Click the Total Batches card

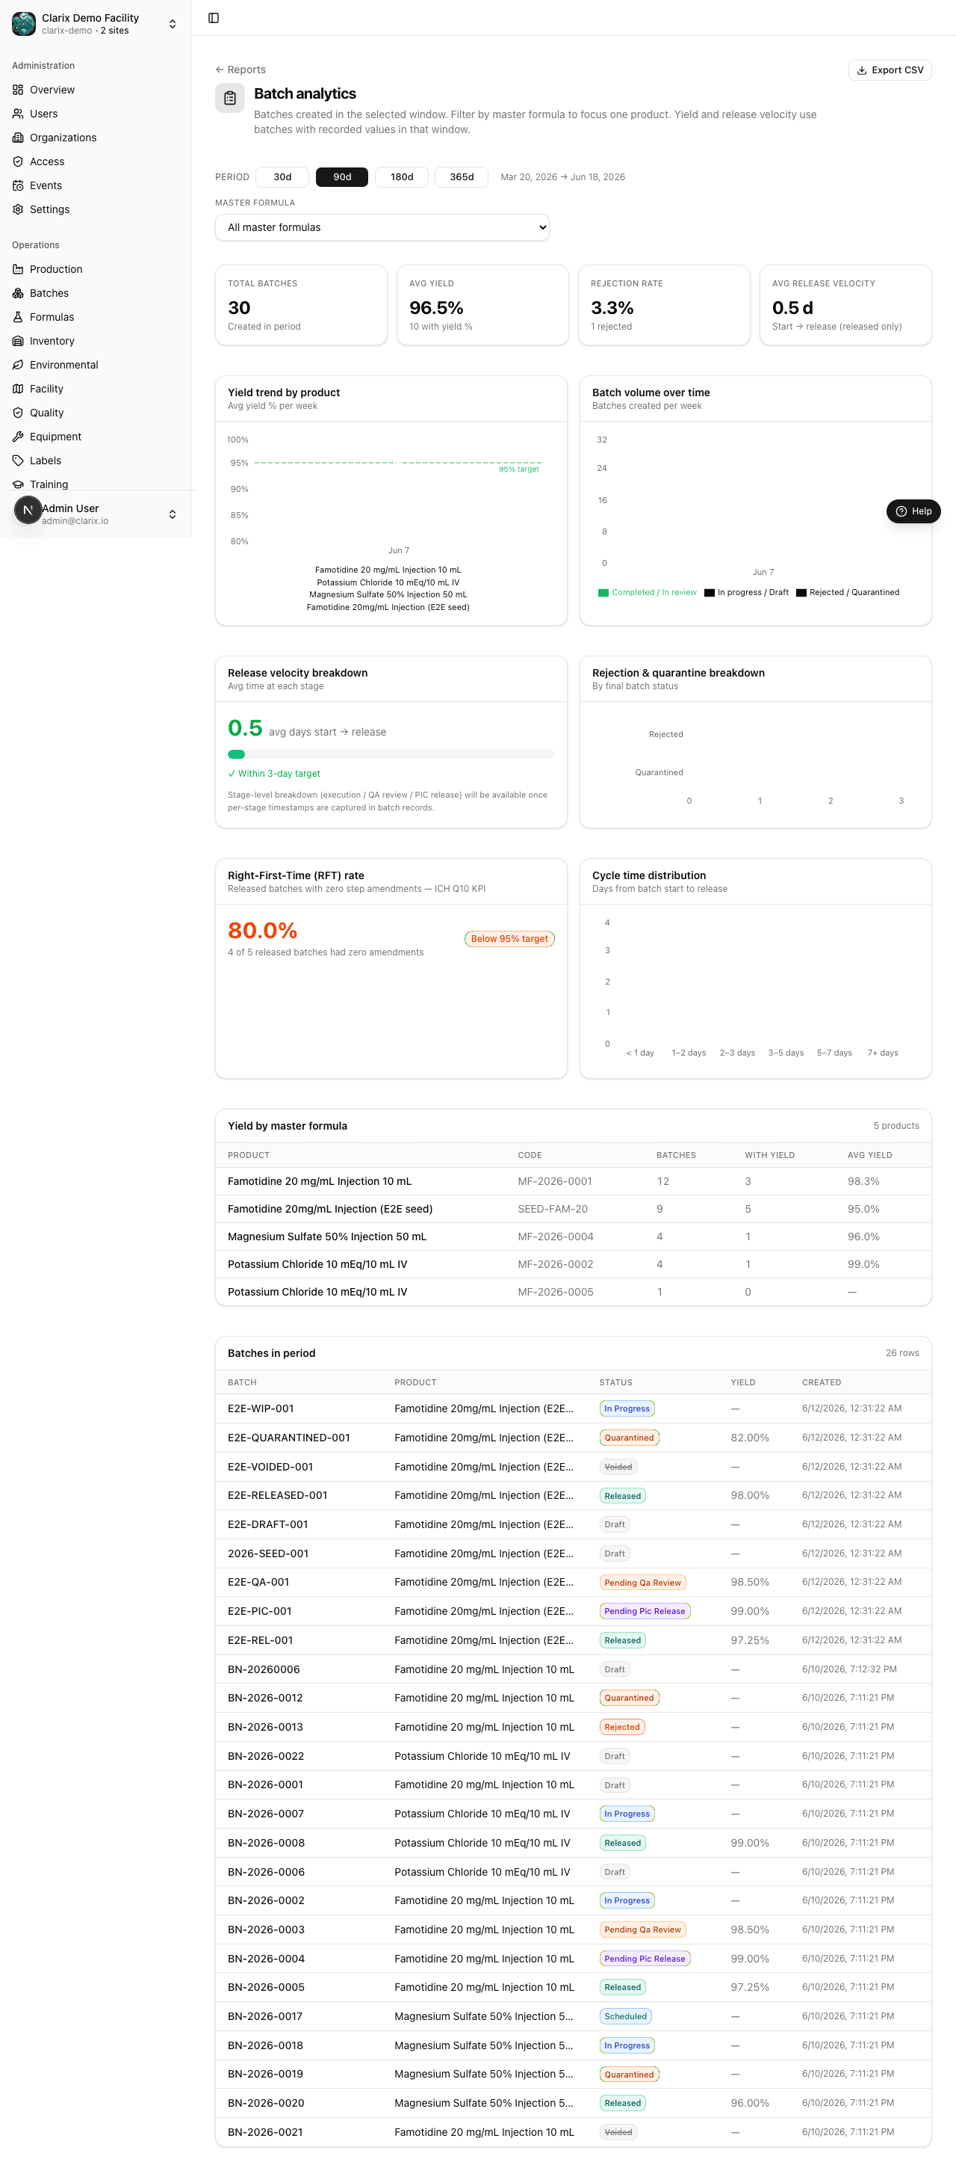(x=301, y=305)
